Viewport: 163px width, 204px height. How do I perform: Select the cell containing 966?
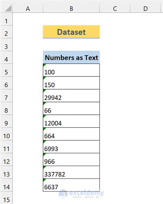tap(71, 159)
